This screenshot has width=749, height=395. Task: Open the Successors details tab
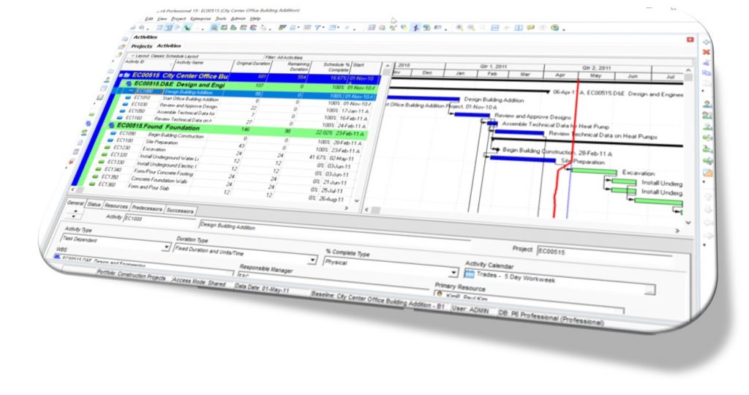click(180, 211)
